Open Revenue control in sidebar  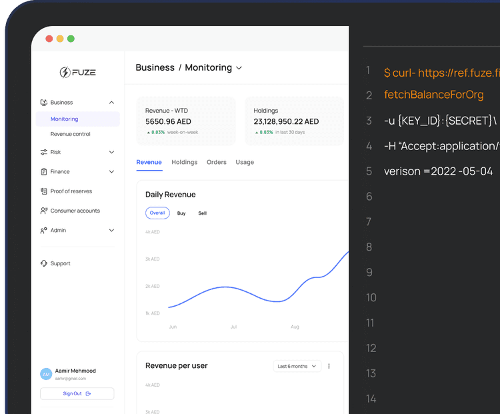(70, 134)
